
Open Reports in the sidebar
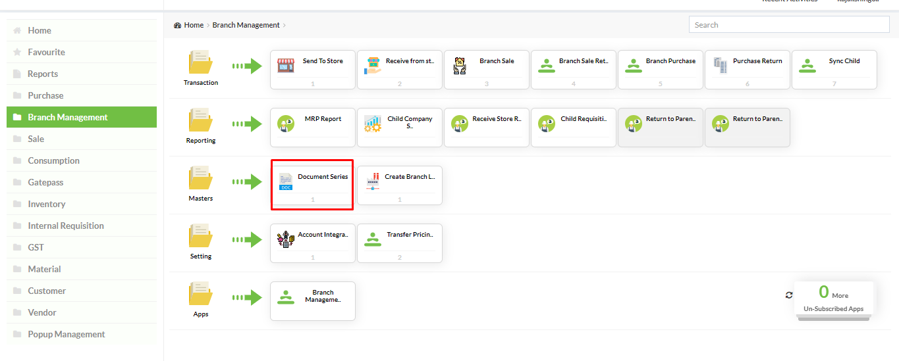(82, 74)
